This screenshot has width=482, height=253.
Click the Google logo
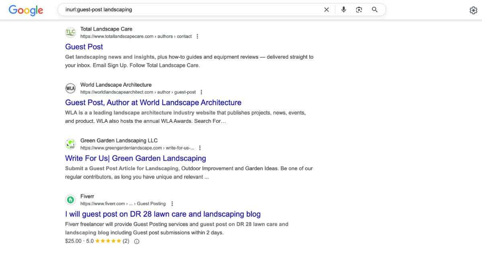coord(25,10)
